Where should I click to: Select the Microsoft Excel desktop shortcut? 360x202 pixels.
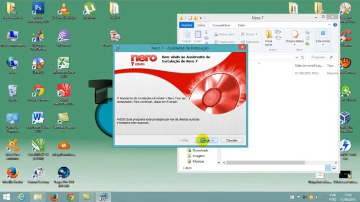tap(64, 67)
